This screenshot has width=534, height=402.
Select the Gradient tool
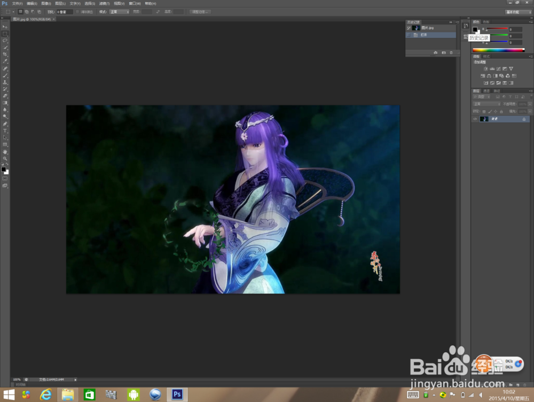tap(5, 103)
